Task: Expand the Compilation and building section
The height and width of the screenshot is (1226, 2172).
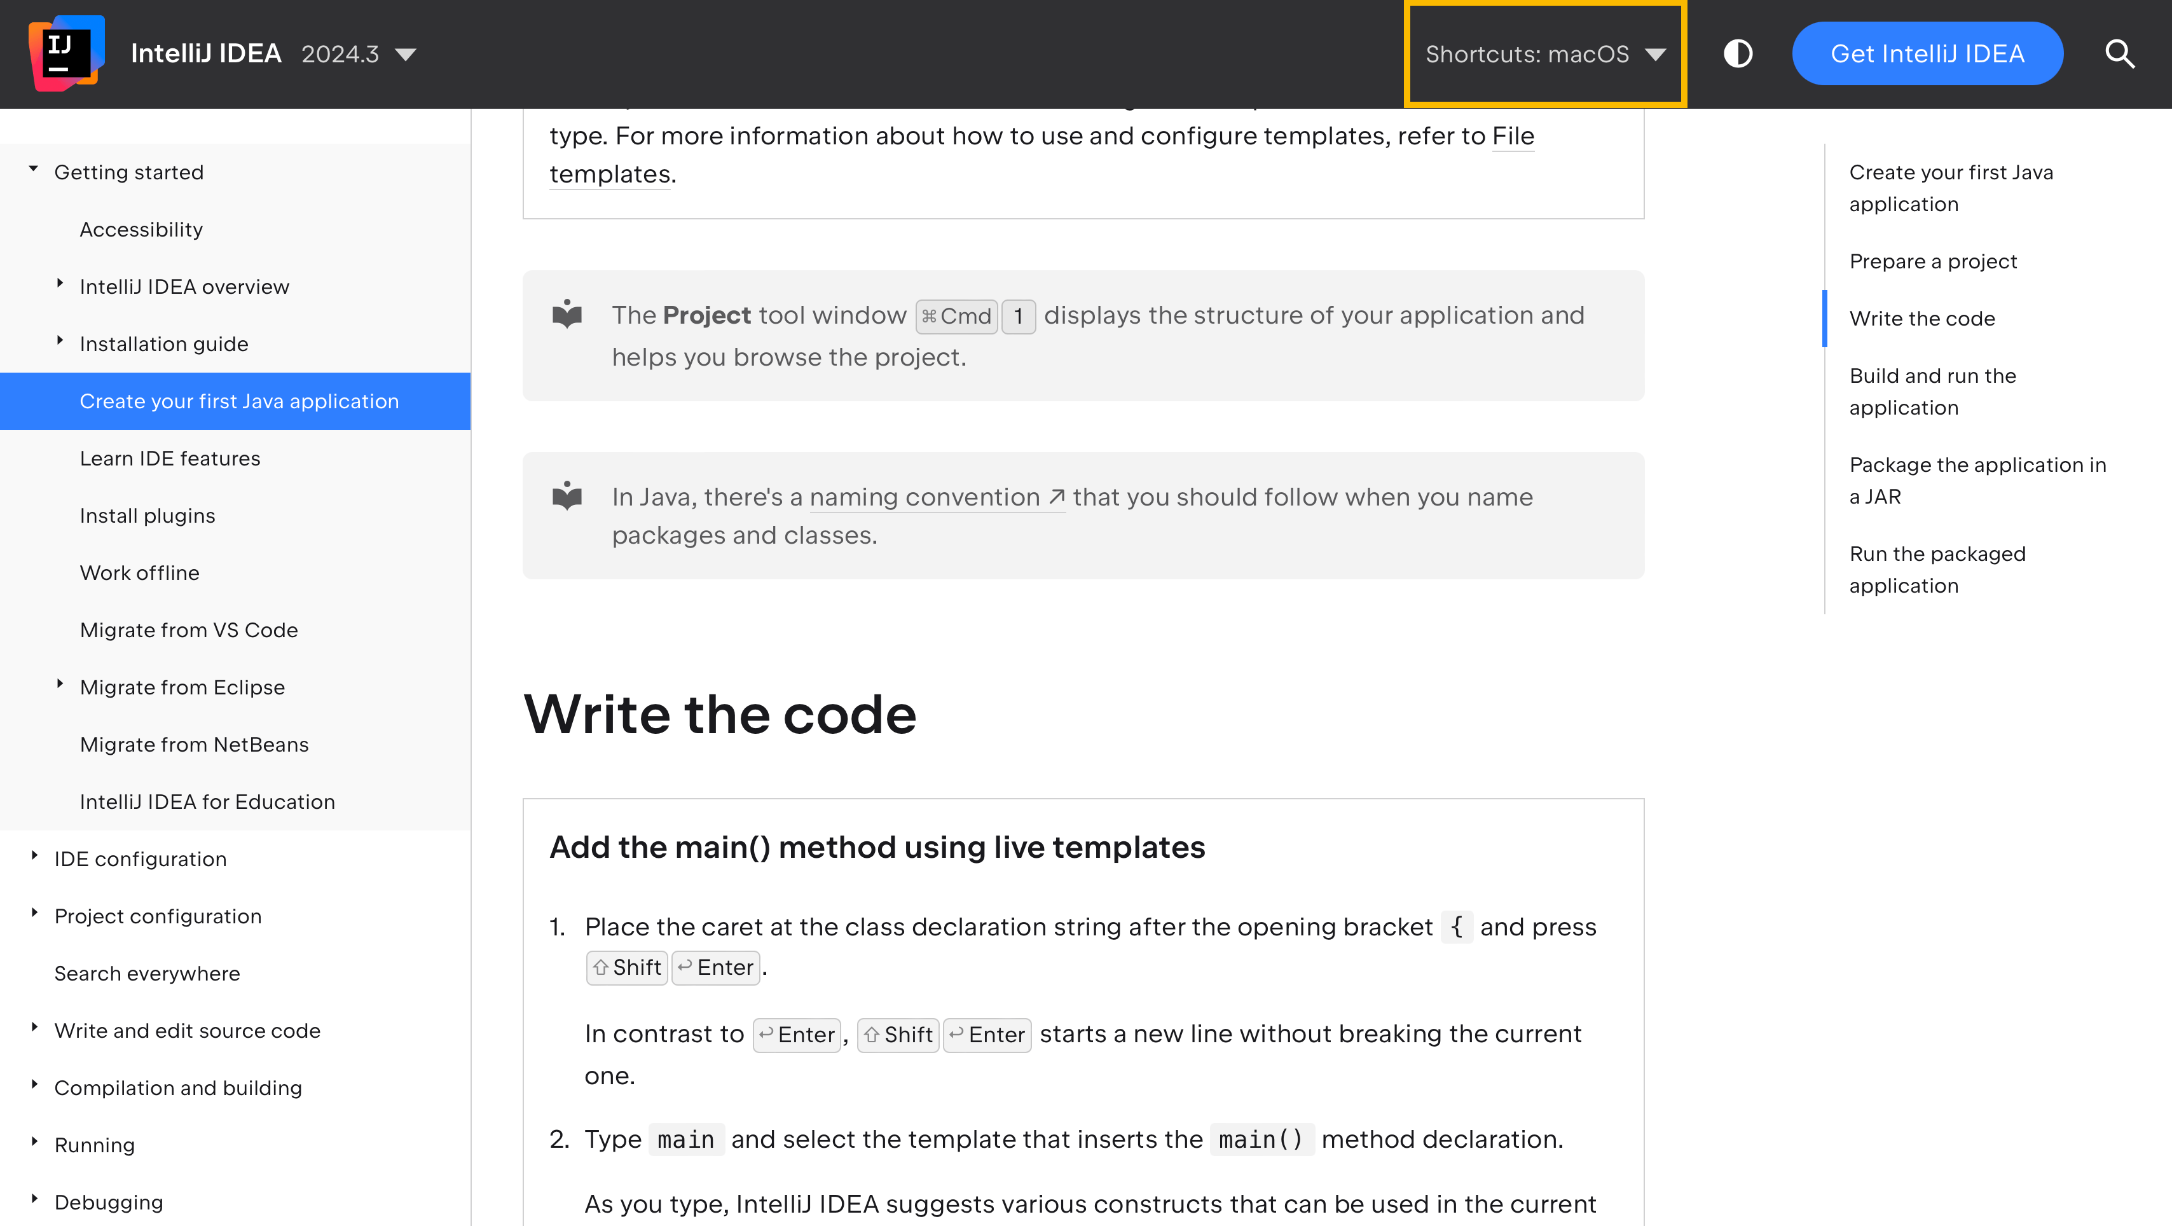Action: pyautogui.click(x=33, y=1087)
